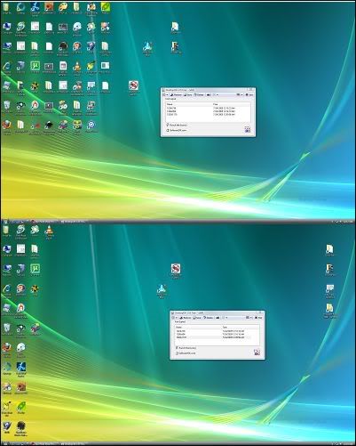Open options dropdown beside Exit, lower DesktopOK

pos(249,318)
